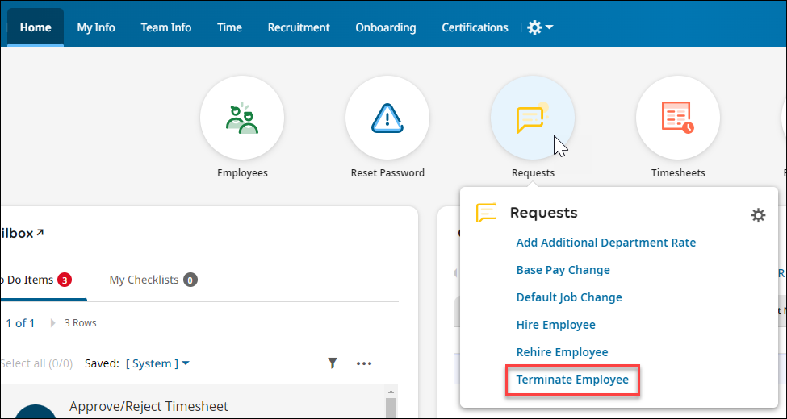Click the Requests popup title

point(543,213)
